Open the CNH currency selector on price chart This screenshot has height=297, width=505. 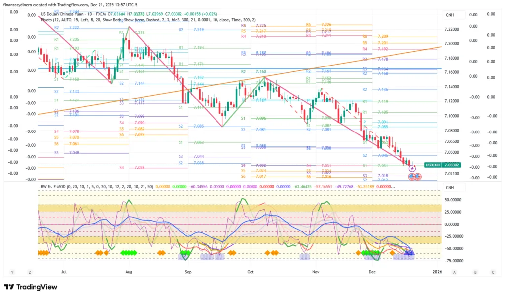point(450,15)
